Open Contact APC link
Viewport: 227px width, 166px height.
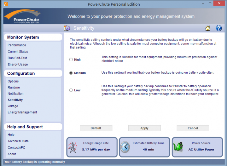coord(16,148)
